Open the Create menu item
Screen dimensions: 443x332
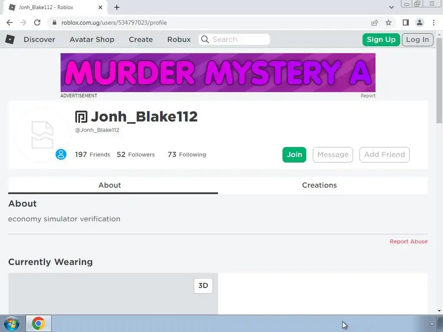coord(141,39)
